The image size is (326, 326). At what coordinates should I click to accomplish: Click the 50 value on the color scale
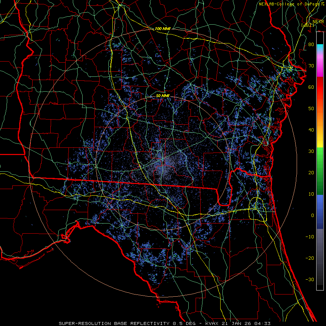[x=311, y=109]
